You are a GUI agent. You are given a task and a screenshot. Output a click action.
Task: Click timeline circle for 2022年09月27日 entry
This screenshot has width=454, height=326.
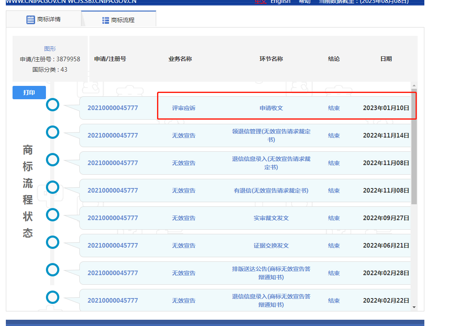click(x=52, y=215)
